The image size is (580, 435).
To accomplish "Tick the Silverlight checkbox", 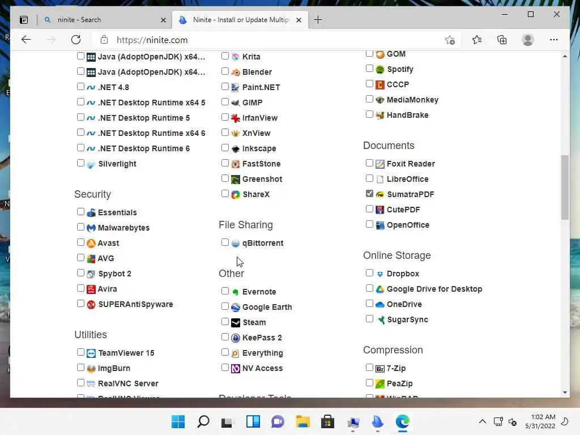I will [x=80, y=163].
